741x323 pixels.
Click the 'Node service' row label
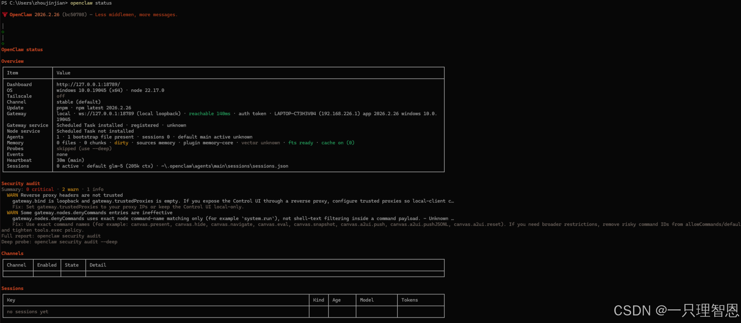click(x=23, y=131)
